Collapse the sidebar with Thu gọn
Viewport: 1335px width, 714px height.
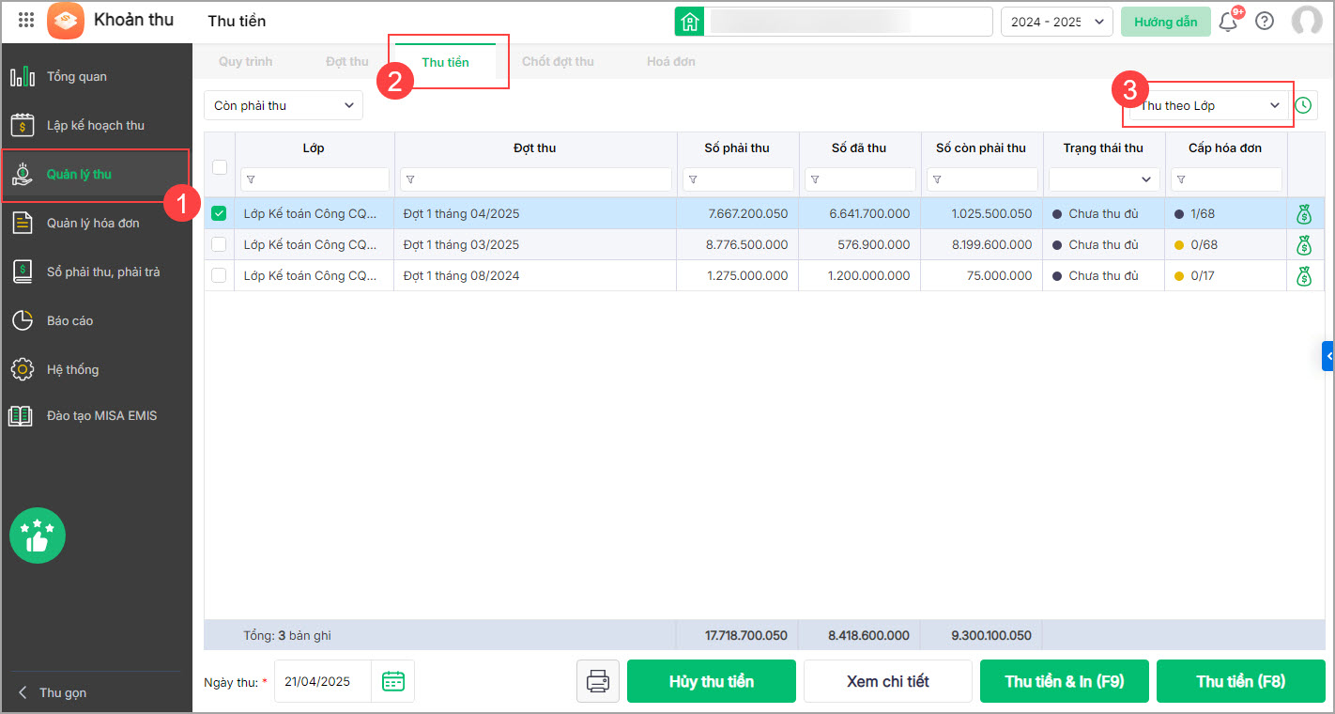point(53,692)
